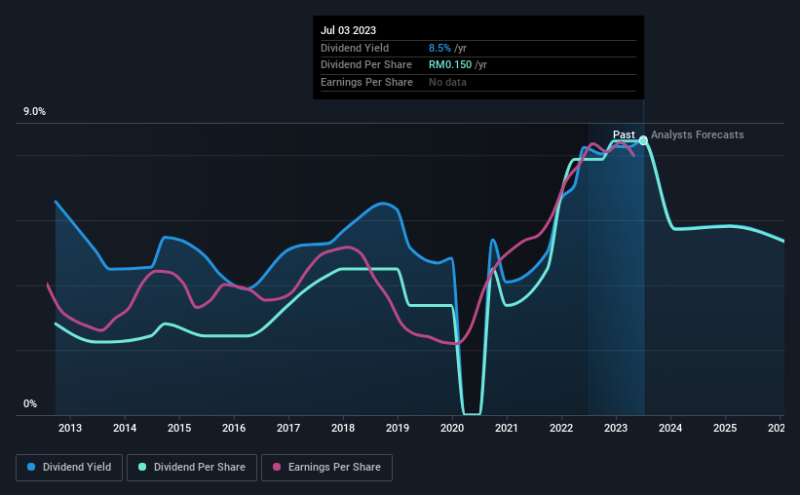The image size is (800, 495).
Task: Click the 2025 x-axis label
Action: [x=725, y=428]
